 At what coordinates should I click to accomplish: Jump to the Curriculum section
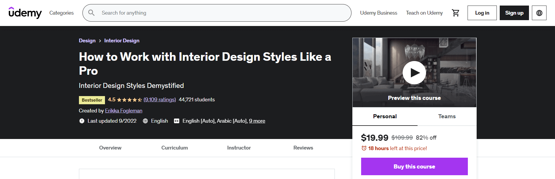point(175,148)
